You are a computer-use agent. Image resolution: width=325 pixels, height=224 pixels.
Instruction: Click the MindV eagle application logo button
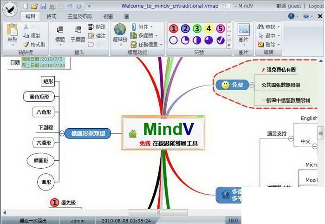coord(11,10)
